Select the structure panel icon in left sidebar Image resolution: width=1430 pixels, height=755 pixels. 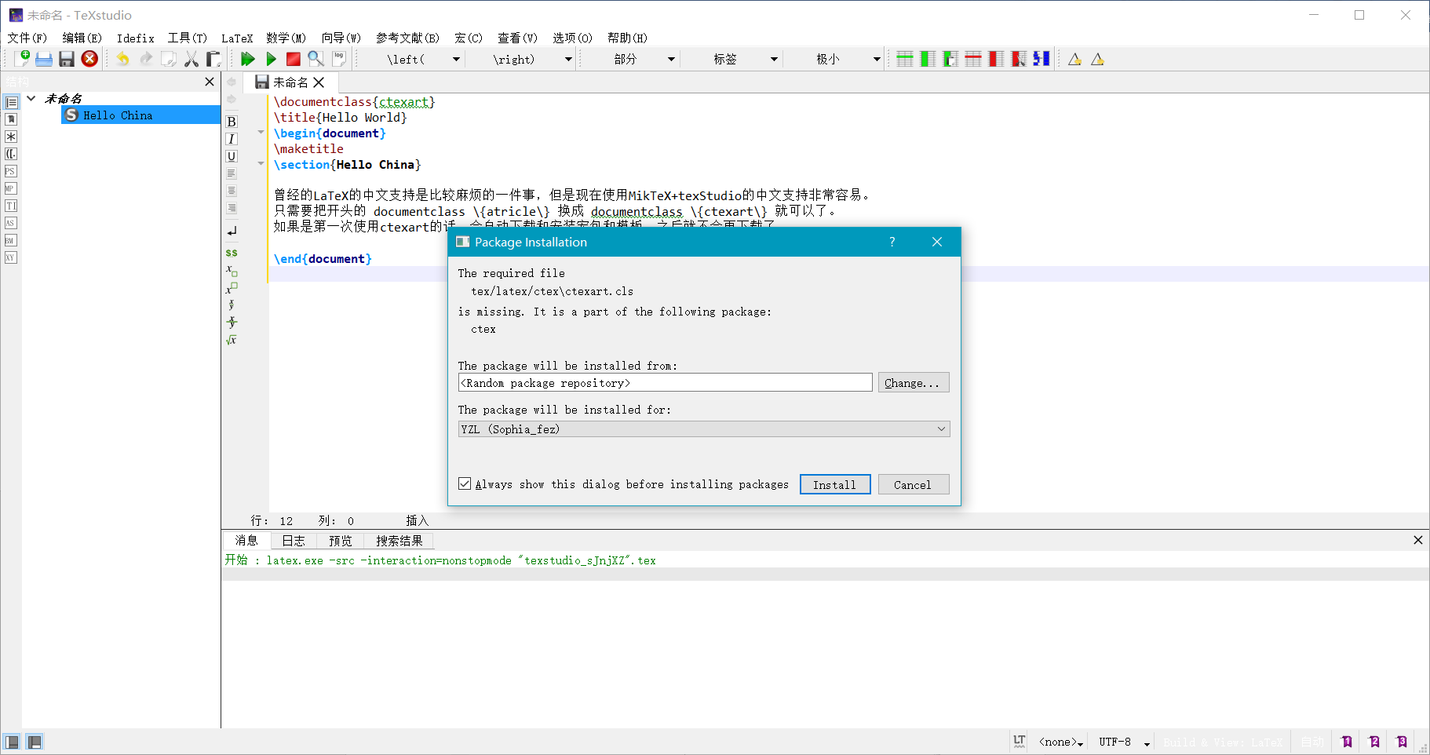(x=11, y=102)
